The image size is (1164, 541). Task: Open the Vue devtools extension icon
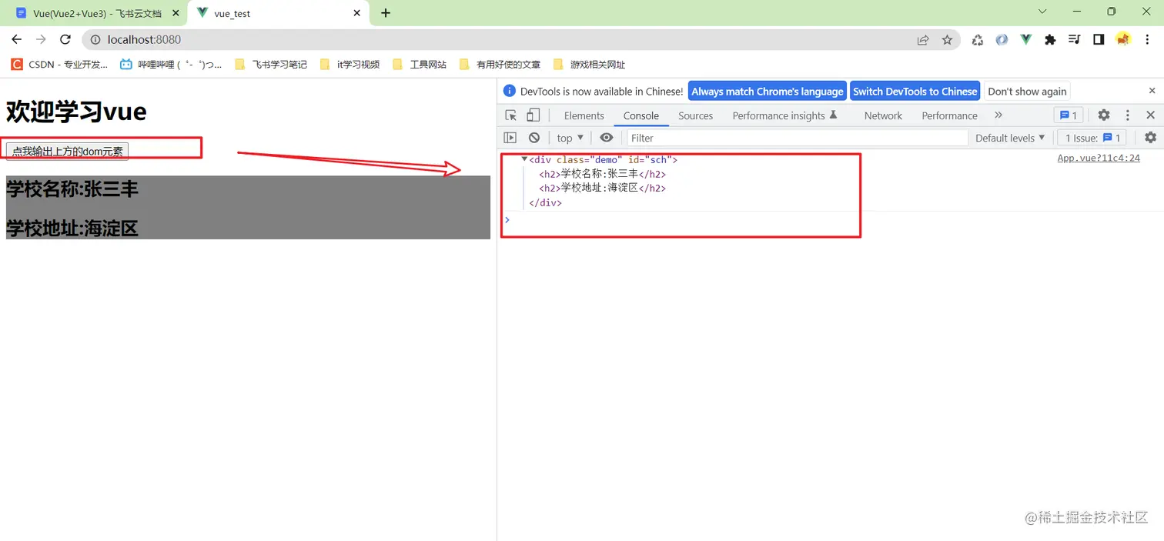click(1025, 40)
